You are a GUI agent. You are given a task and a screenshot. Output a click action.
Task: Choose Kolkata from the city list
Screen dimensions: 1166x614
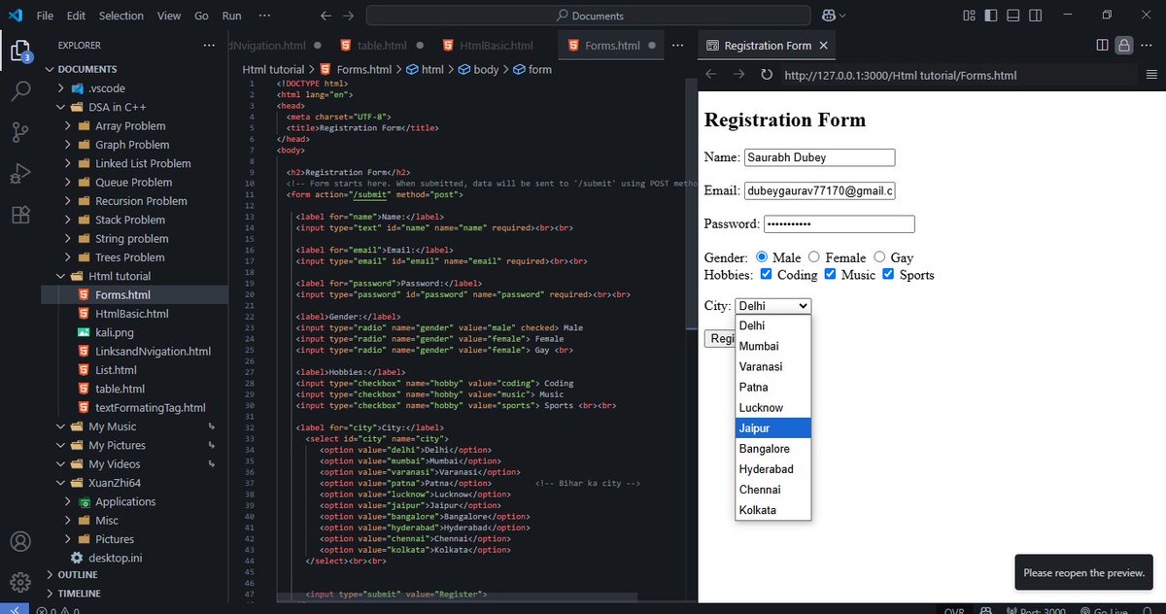(x=773, y=510)
